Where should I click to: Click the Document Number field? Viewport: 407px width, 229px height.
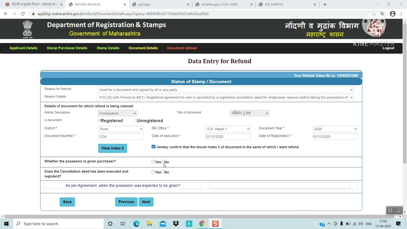click(x=121, y=136)
